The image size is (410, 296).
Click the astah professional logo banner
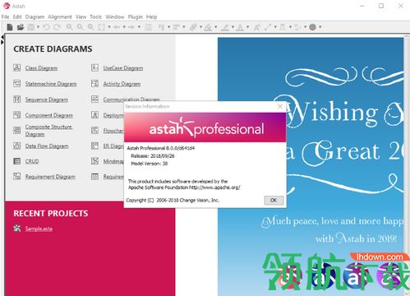tap(205, 127)
